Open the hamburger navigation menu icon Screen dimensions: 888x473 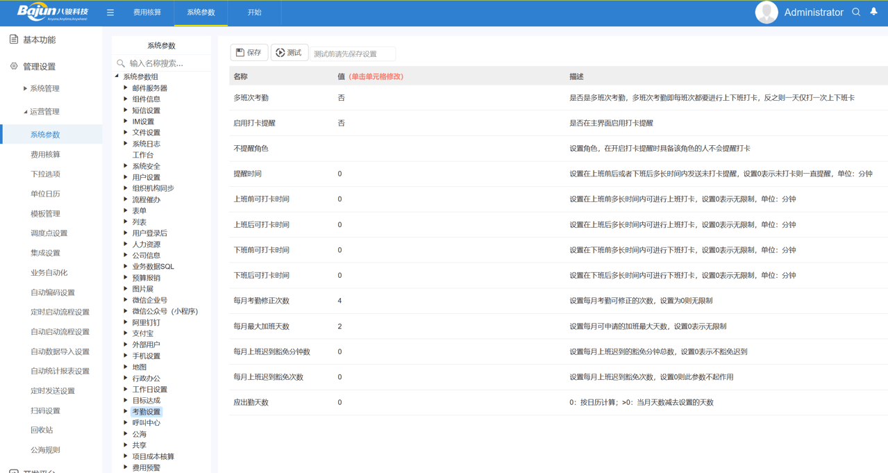(x=110, y=12)
